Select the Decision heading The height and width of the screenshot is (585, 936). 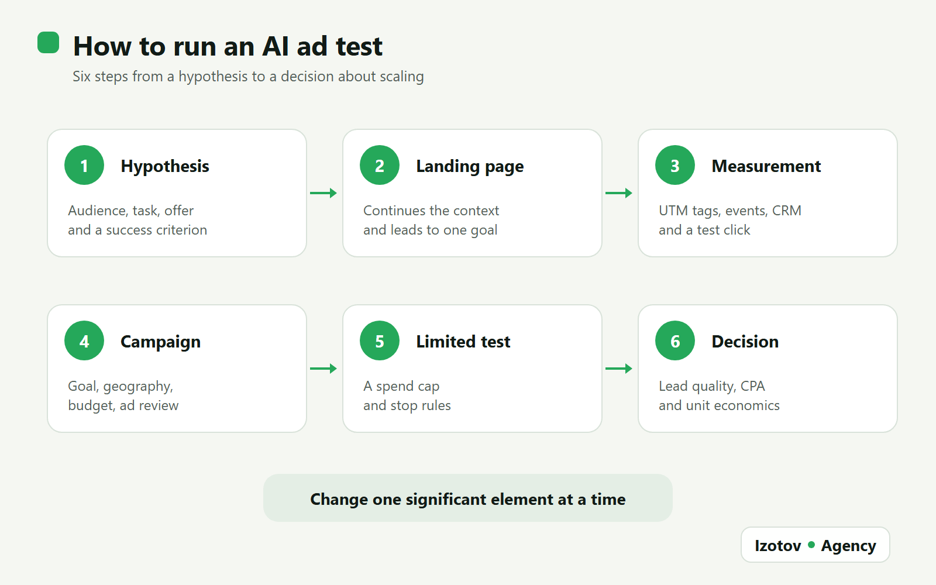[x=745, y=342]
